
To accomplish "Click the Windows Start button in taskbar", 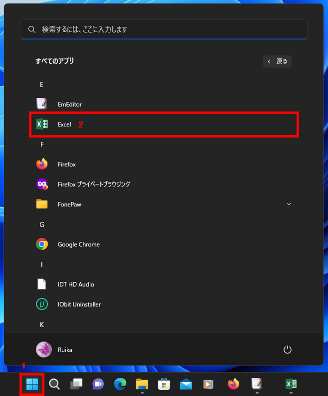I will pos(32,384).
